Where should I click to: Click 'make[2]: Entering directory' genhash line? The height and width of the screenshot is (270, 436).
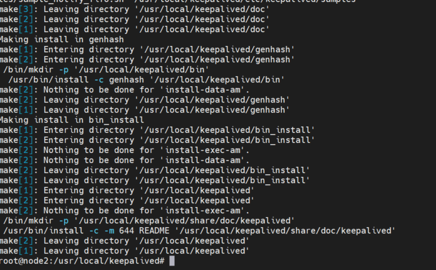[147, 59]
